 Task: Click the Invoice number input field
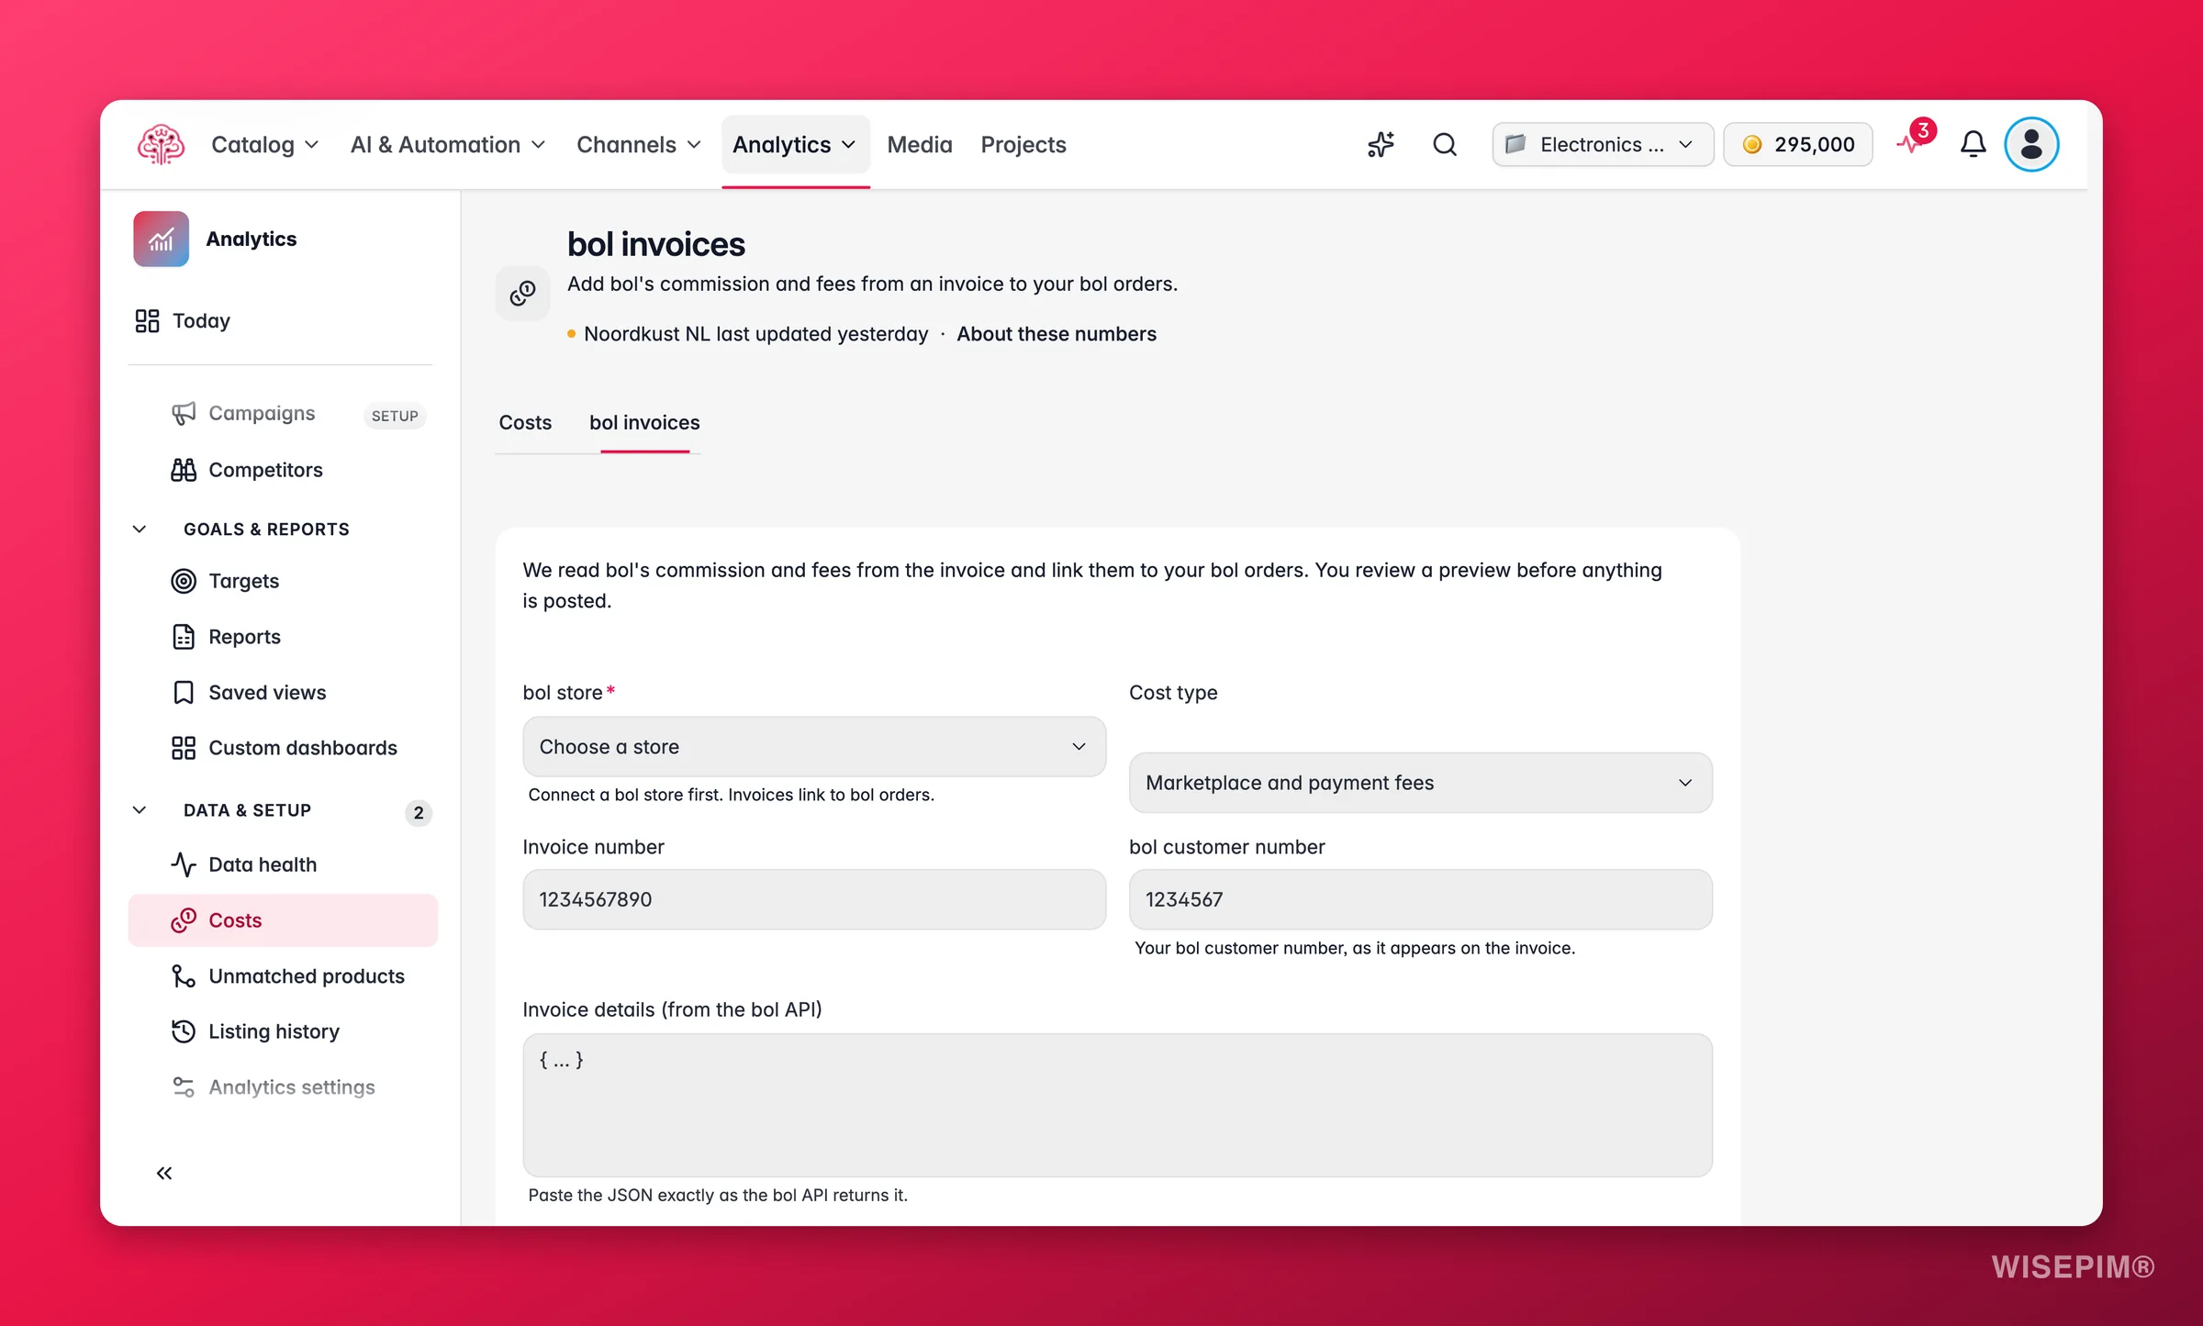tap(814, 899)
